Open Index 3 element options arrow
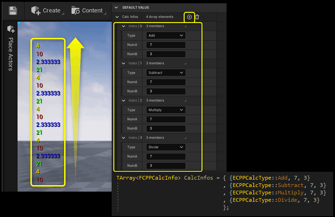The width and height of the screenshot is (335, 217). [185, 138]
